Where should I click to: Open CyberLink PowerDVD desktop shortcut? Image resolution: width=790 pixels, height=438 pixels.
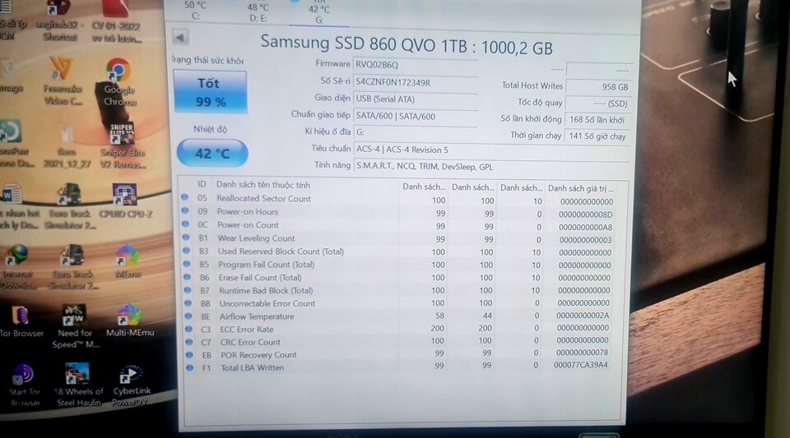131,385
